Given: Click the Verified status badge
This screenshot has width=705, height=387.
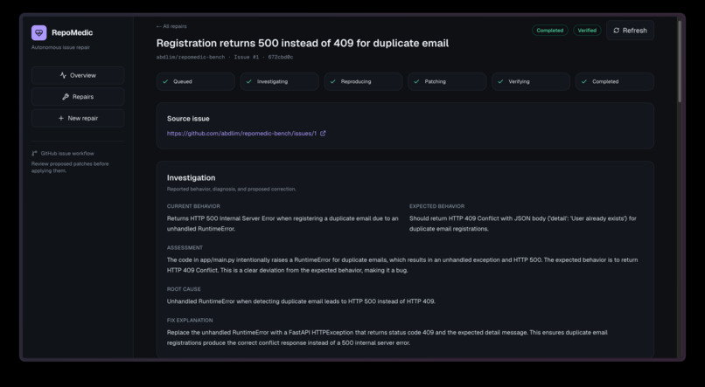Looking at the screenshot, I should [x=587, y=31].
